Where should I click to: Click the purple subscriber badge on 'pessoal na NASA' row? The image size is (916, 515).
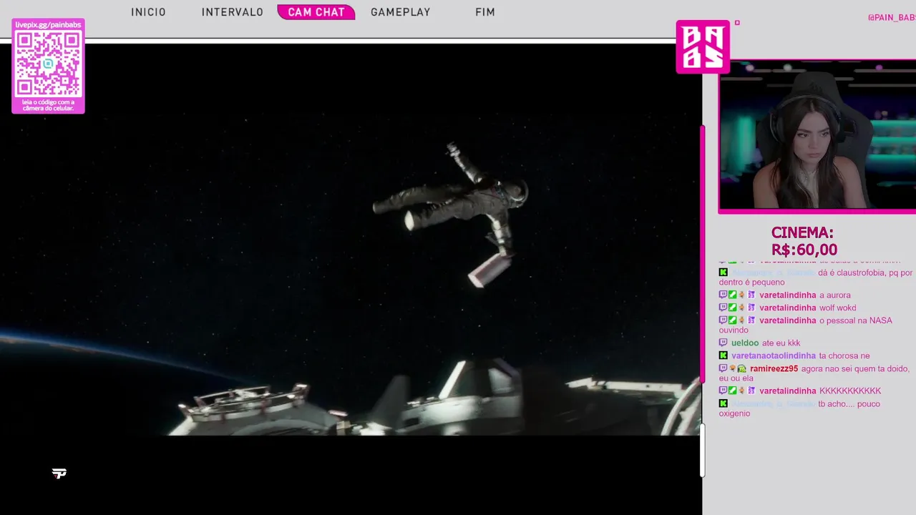pyautogui.click(x=751, y=320)
